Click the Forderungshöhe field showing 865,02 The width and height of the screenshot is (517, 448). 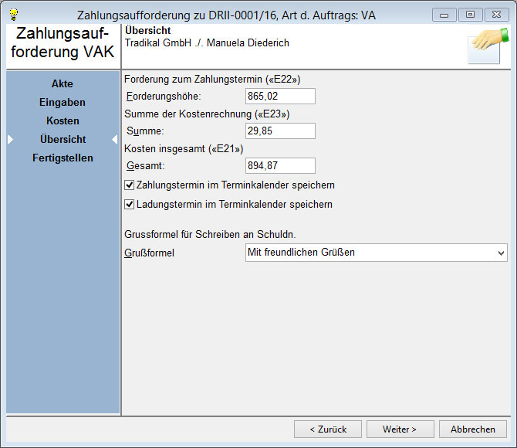tap(280, 96)
